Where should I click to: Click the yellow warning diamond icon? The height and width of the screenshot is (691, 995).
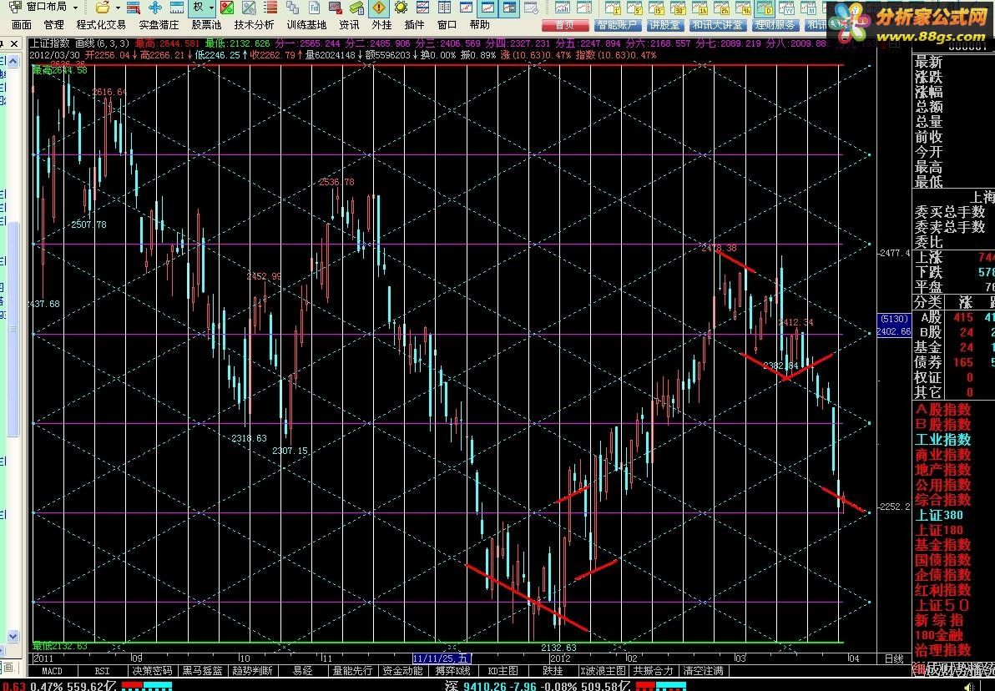[x=379, y=8]
